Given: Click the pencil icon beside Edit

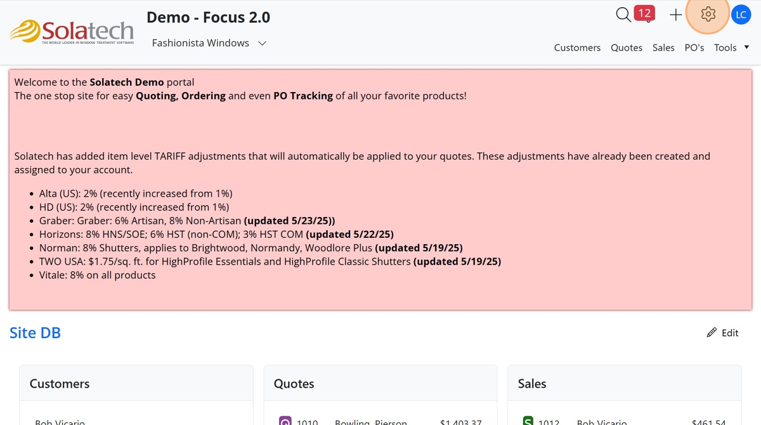Looking at the screenshot, I should (x=712, y=333).
